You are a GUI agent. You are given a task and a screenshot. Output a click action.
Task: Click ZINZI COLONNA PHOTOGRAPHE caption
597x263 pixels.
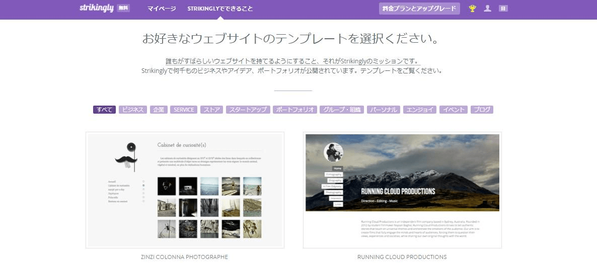[184, 257]
